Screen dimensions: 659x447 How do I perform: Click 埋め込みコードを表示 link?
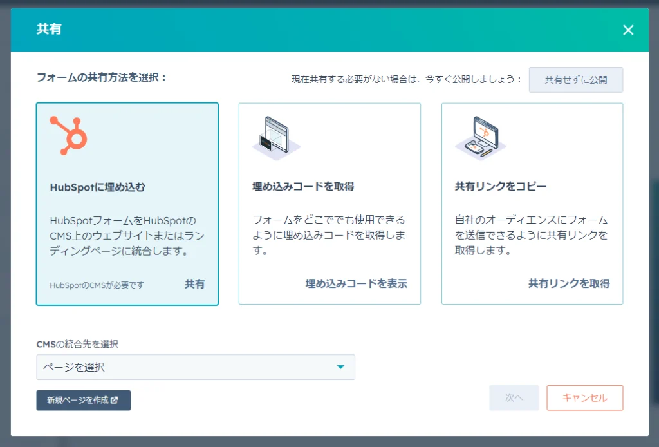coord(357,283)
